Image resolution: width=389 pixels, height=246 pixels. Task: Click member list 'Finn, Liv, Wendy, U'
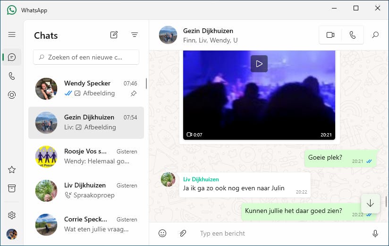point(211,40)
